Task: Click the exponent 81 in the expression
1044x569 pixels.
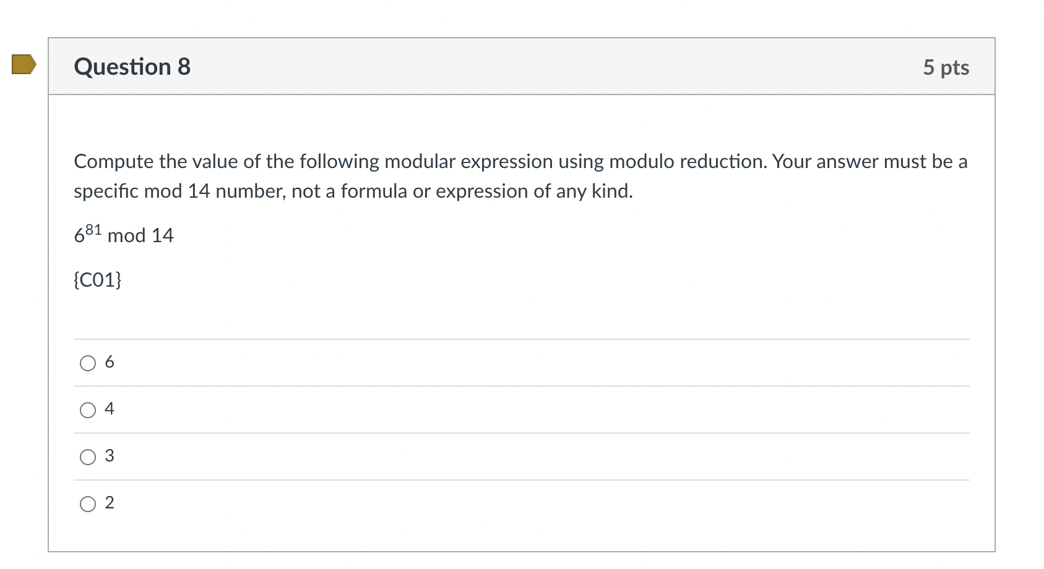Action: click(93, 230)
